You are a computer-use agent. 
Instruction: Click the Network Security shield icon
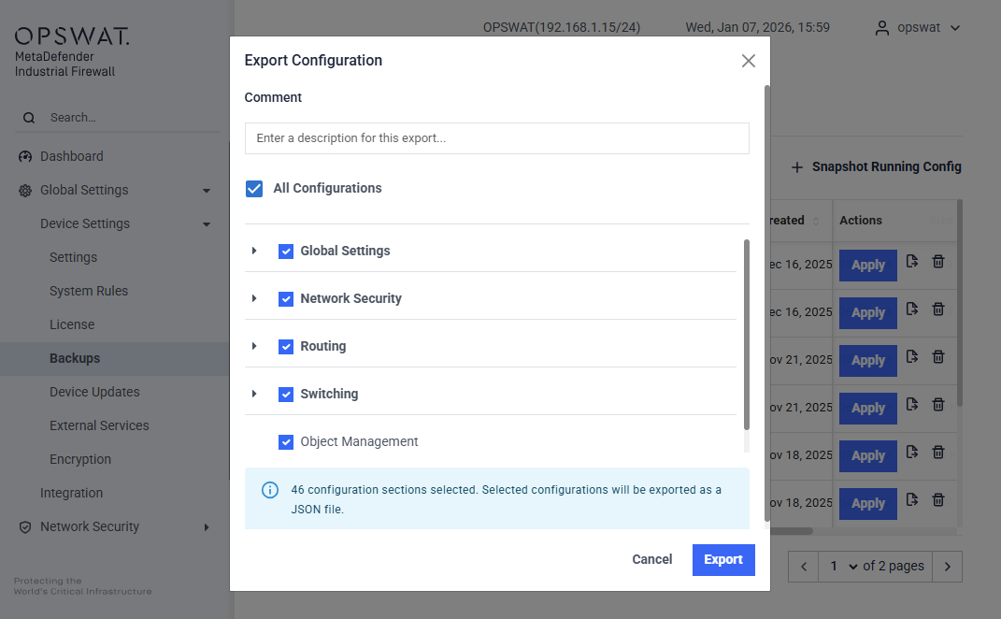[25, 527]
